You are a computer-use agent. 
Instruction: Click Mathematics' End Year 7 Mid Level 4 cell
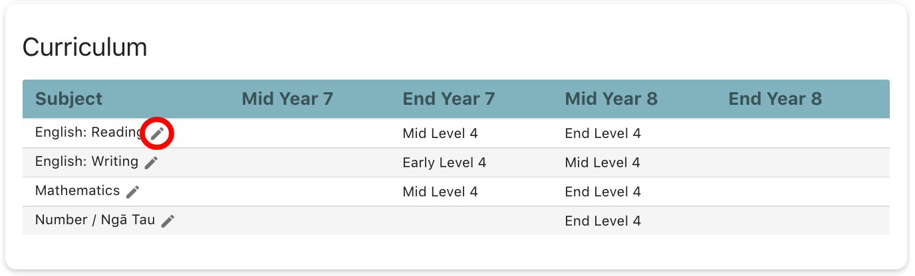[x=440, y=192]
